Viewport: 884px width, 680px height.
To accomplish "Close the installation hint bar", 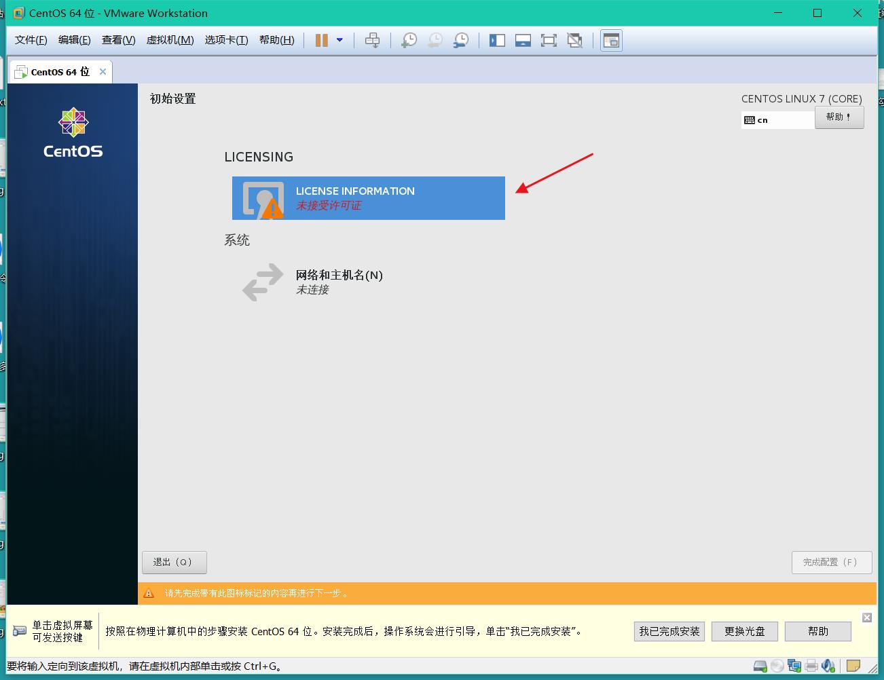I will [867, 618].
